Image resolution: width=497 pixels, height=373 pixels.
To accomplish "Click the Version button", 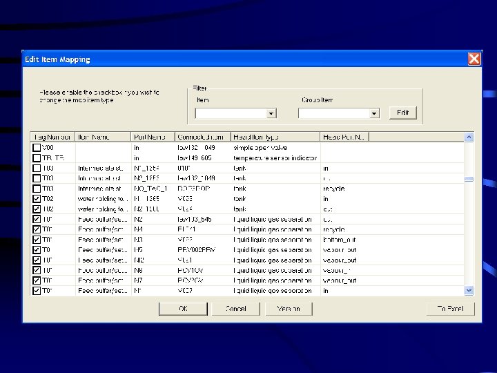I will coord(289,309).
